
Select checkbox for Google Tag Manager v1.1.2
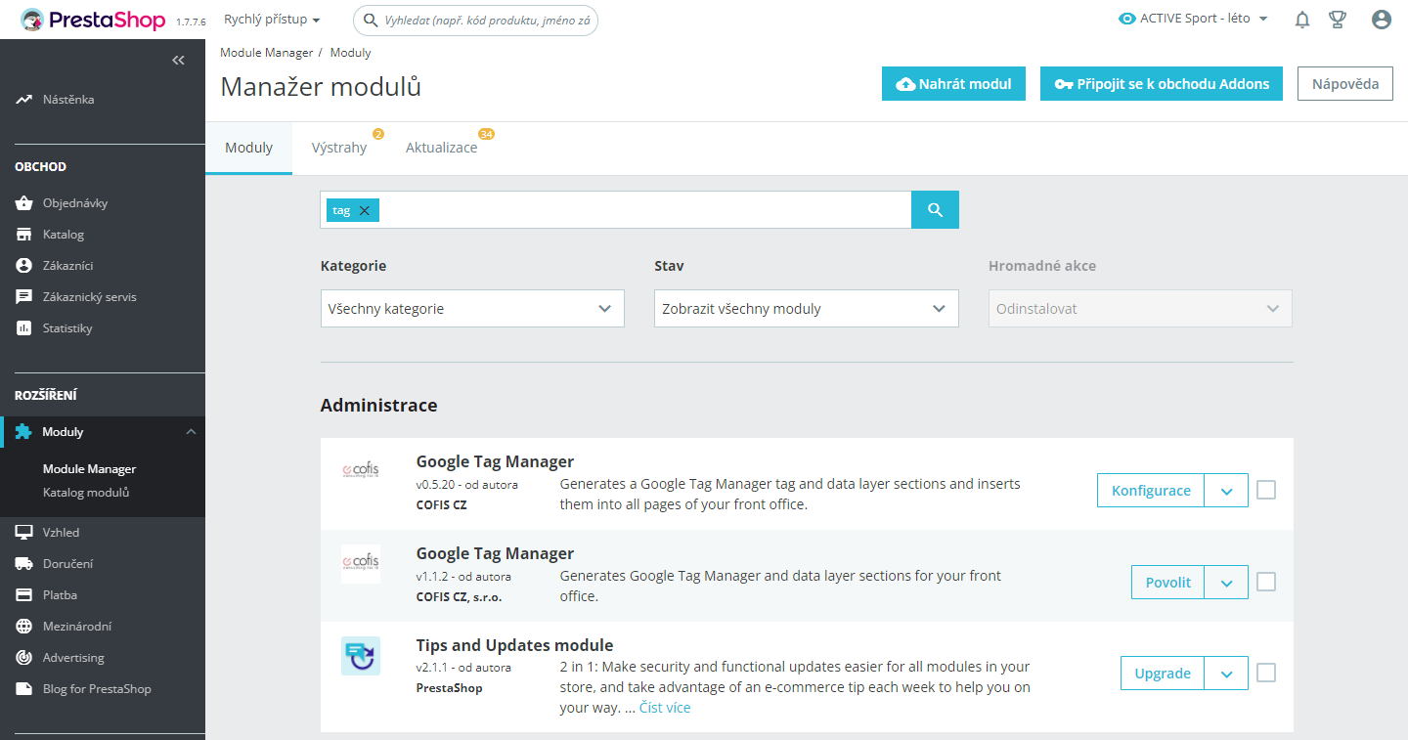click(1266, 582)
